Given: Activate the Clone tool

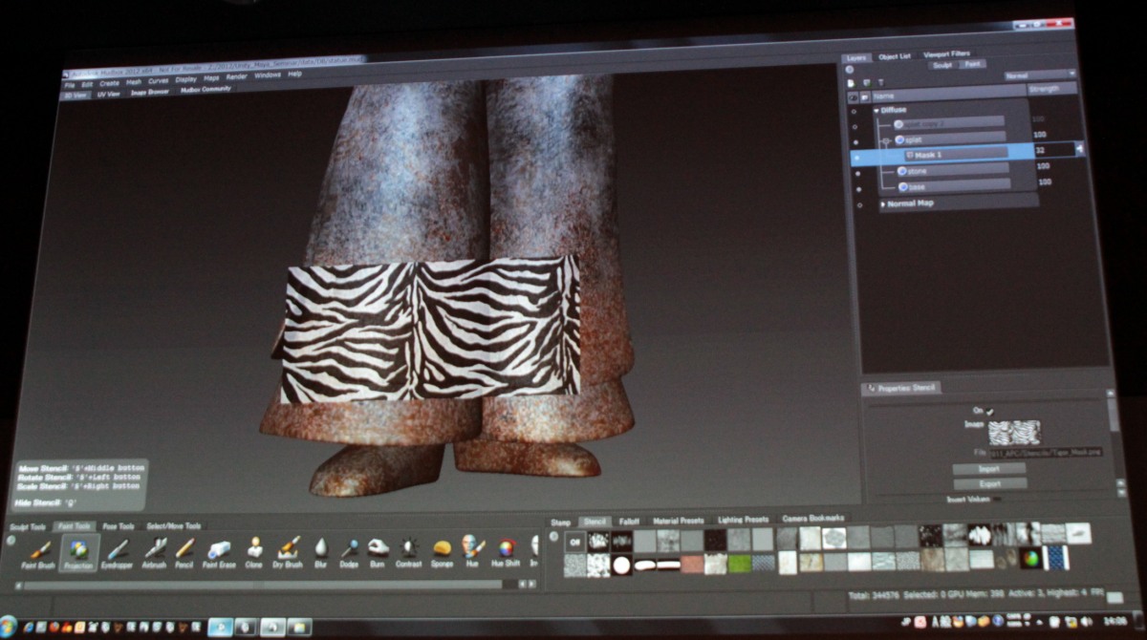Looking at the screenshot, I should tap(254, 550).
